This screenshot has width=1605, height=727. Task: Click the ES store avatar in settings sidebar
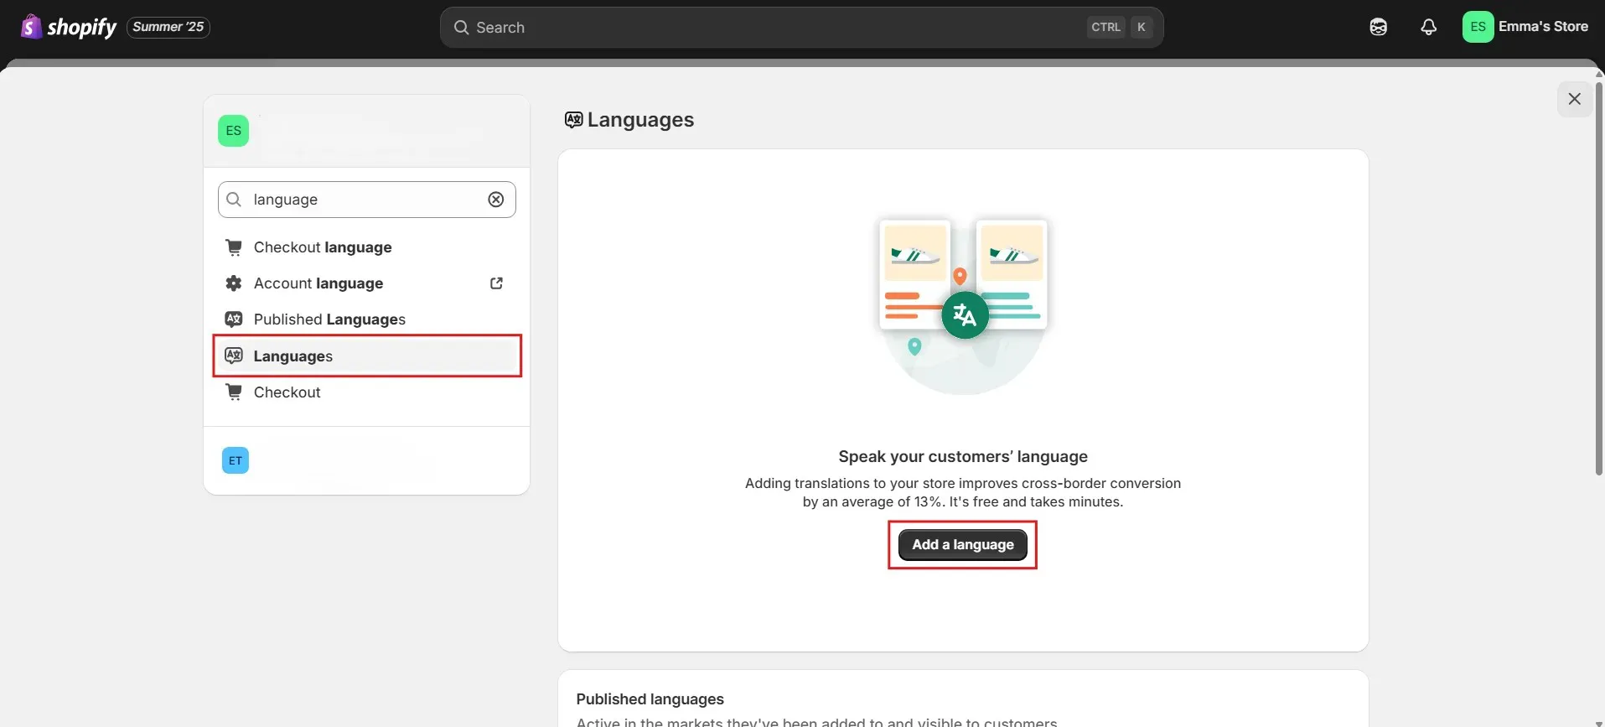(x=234, y=131)
